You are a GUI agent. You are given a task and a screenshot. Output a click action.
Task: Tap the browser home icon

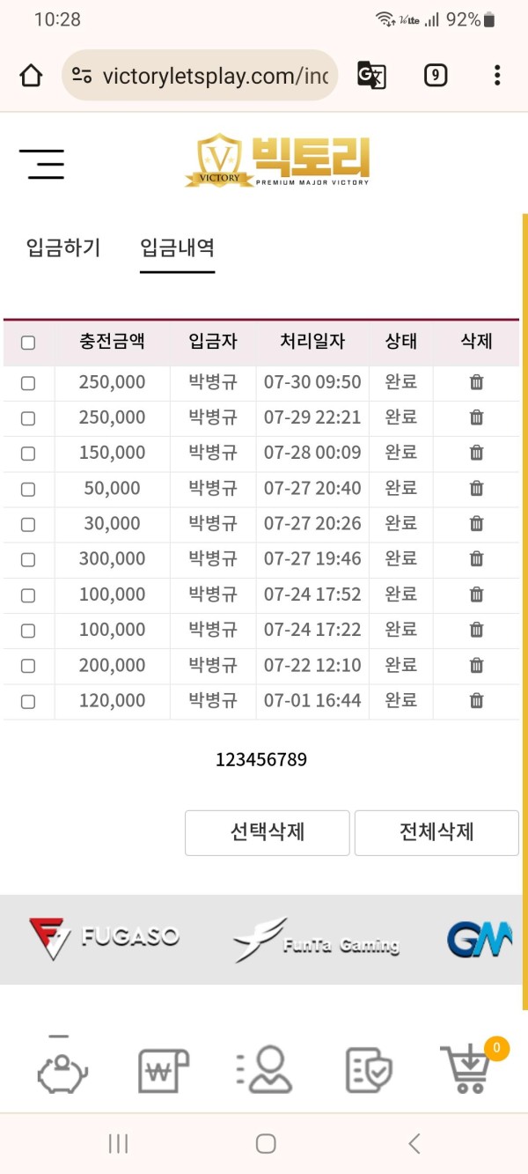click(31, 76)
